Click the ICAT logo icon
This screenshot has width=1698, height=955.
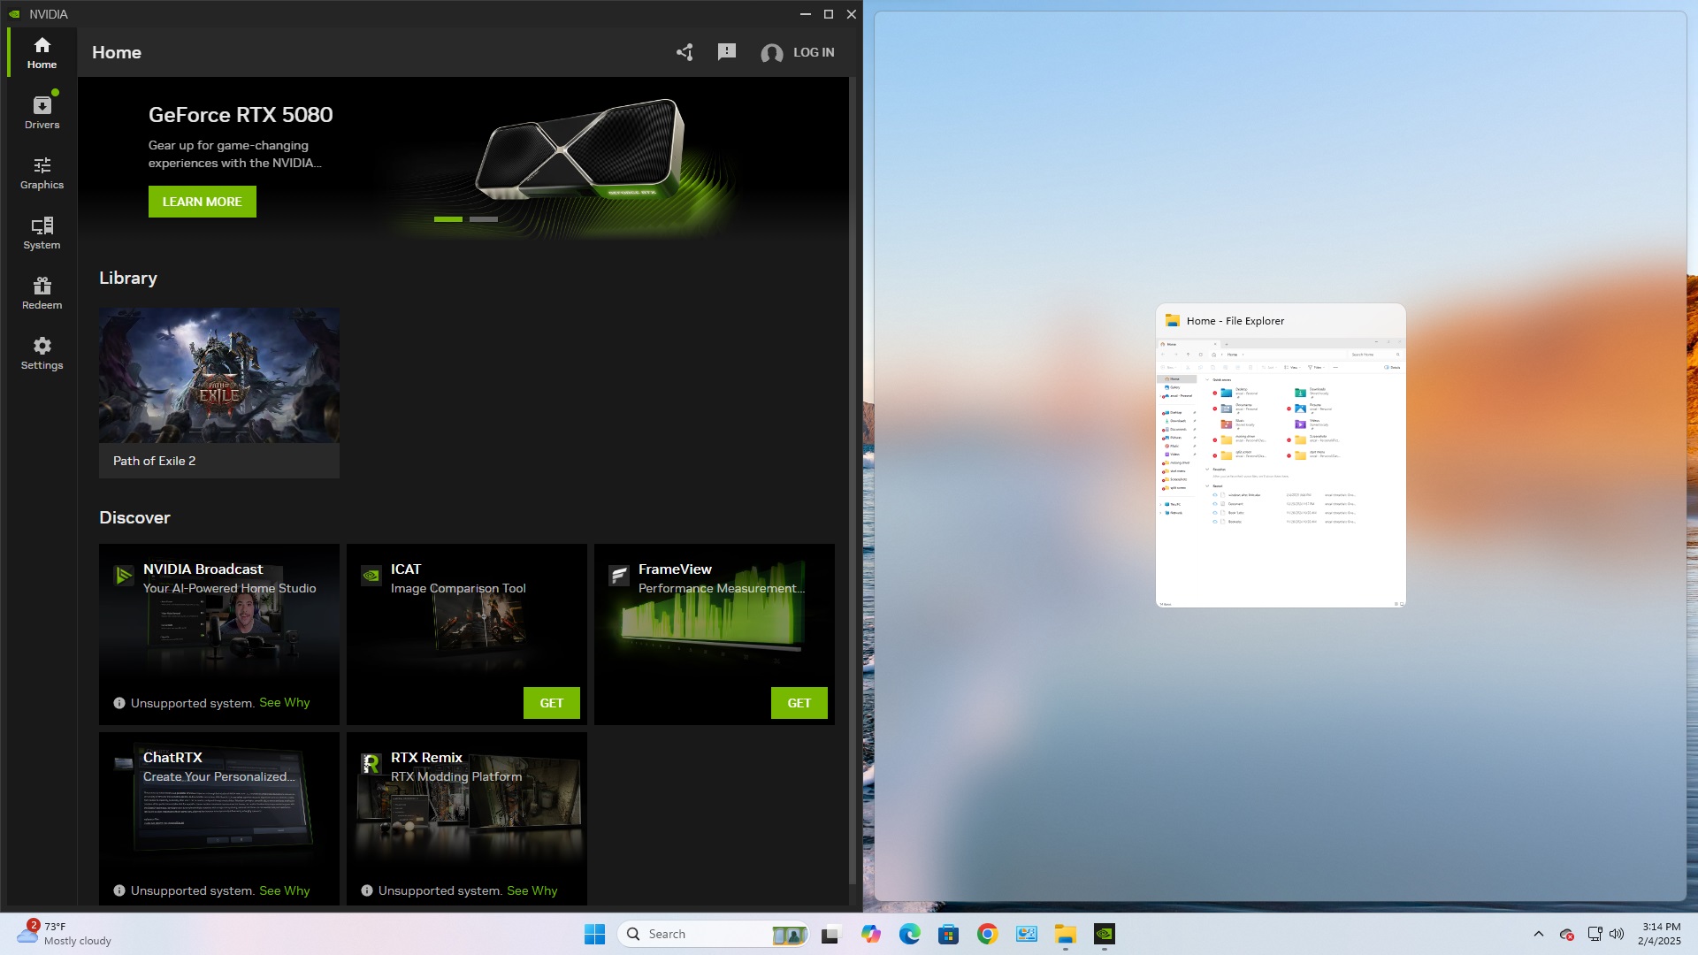point(371,576)
